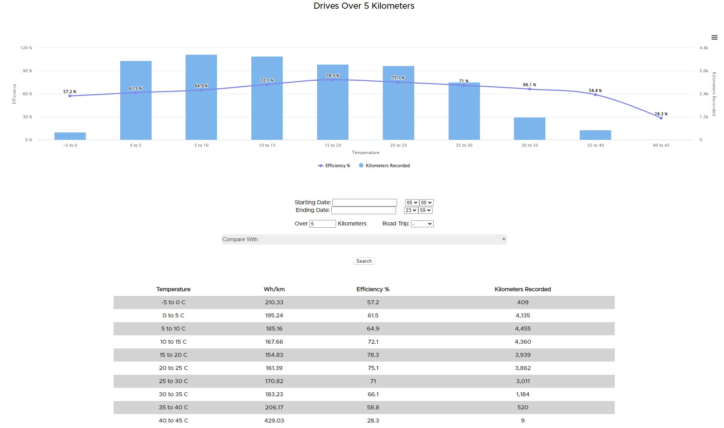Image resolution: width=724 pixels, height=428 pixels.
Task: Open the ending hour dropdown showing 23
Action: coord(411,211)
